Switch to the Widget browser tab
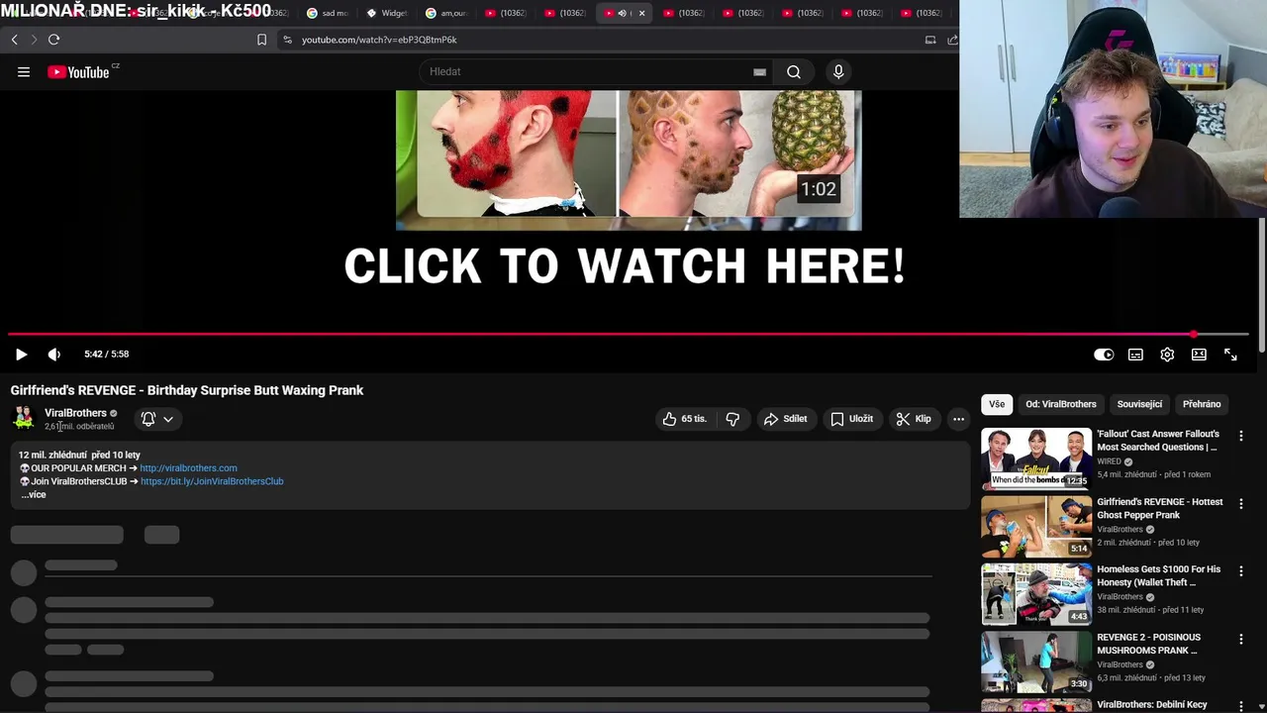This screenshot has height=713, width=1267. (x=387, y=13)
